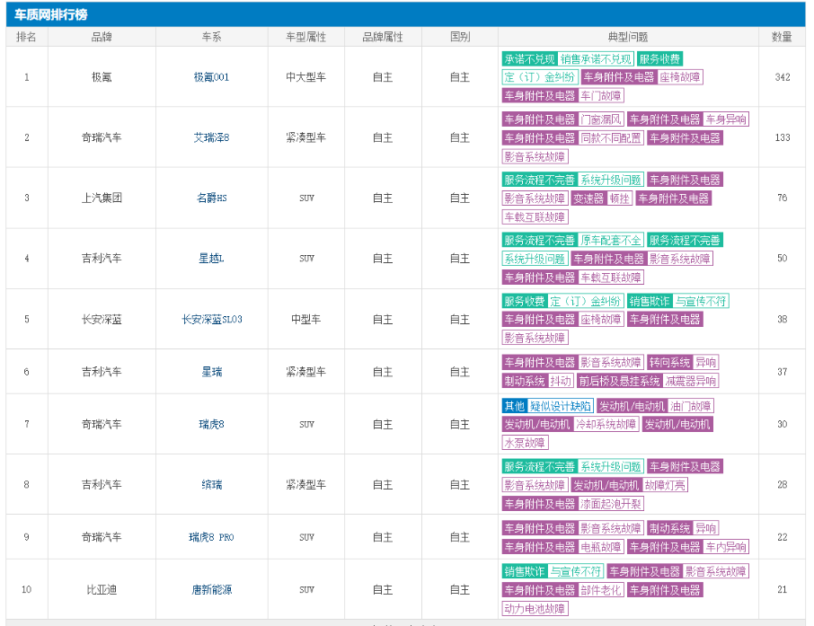Open the 极氪001 car series link
Screen dimensions: 814x626
[x=211, y=77]
